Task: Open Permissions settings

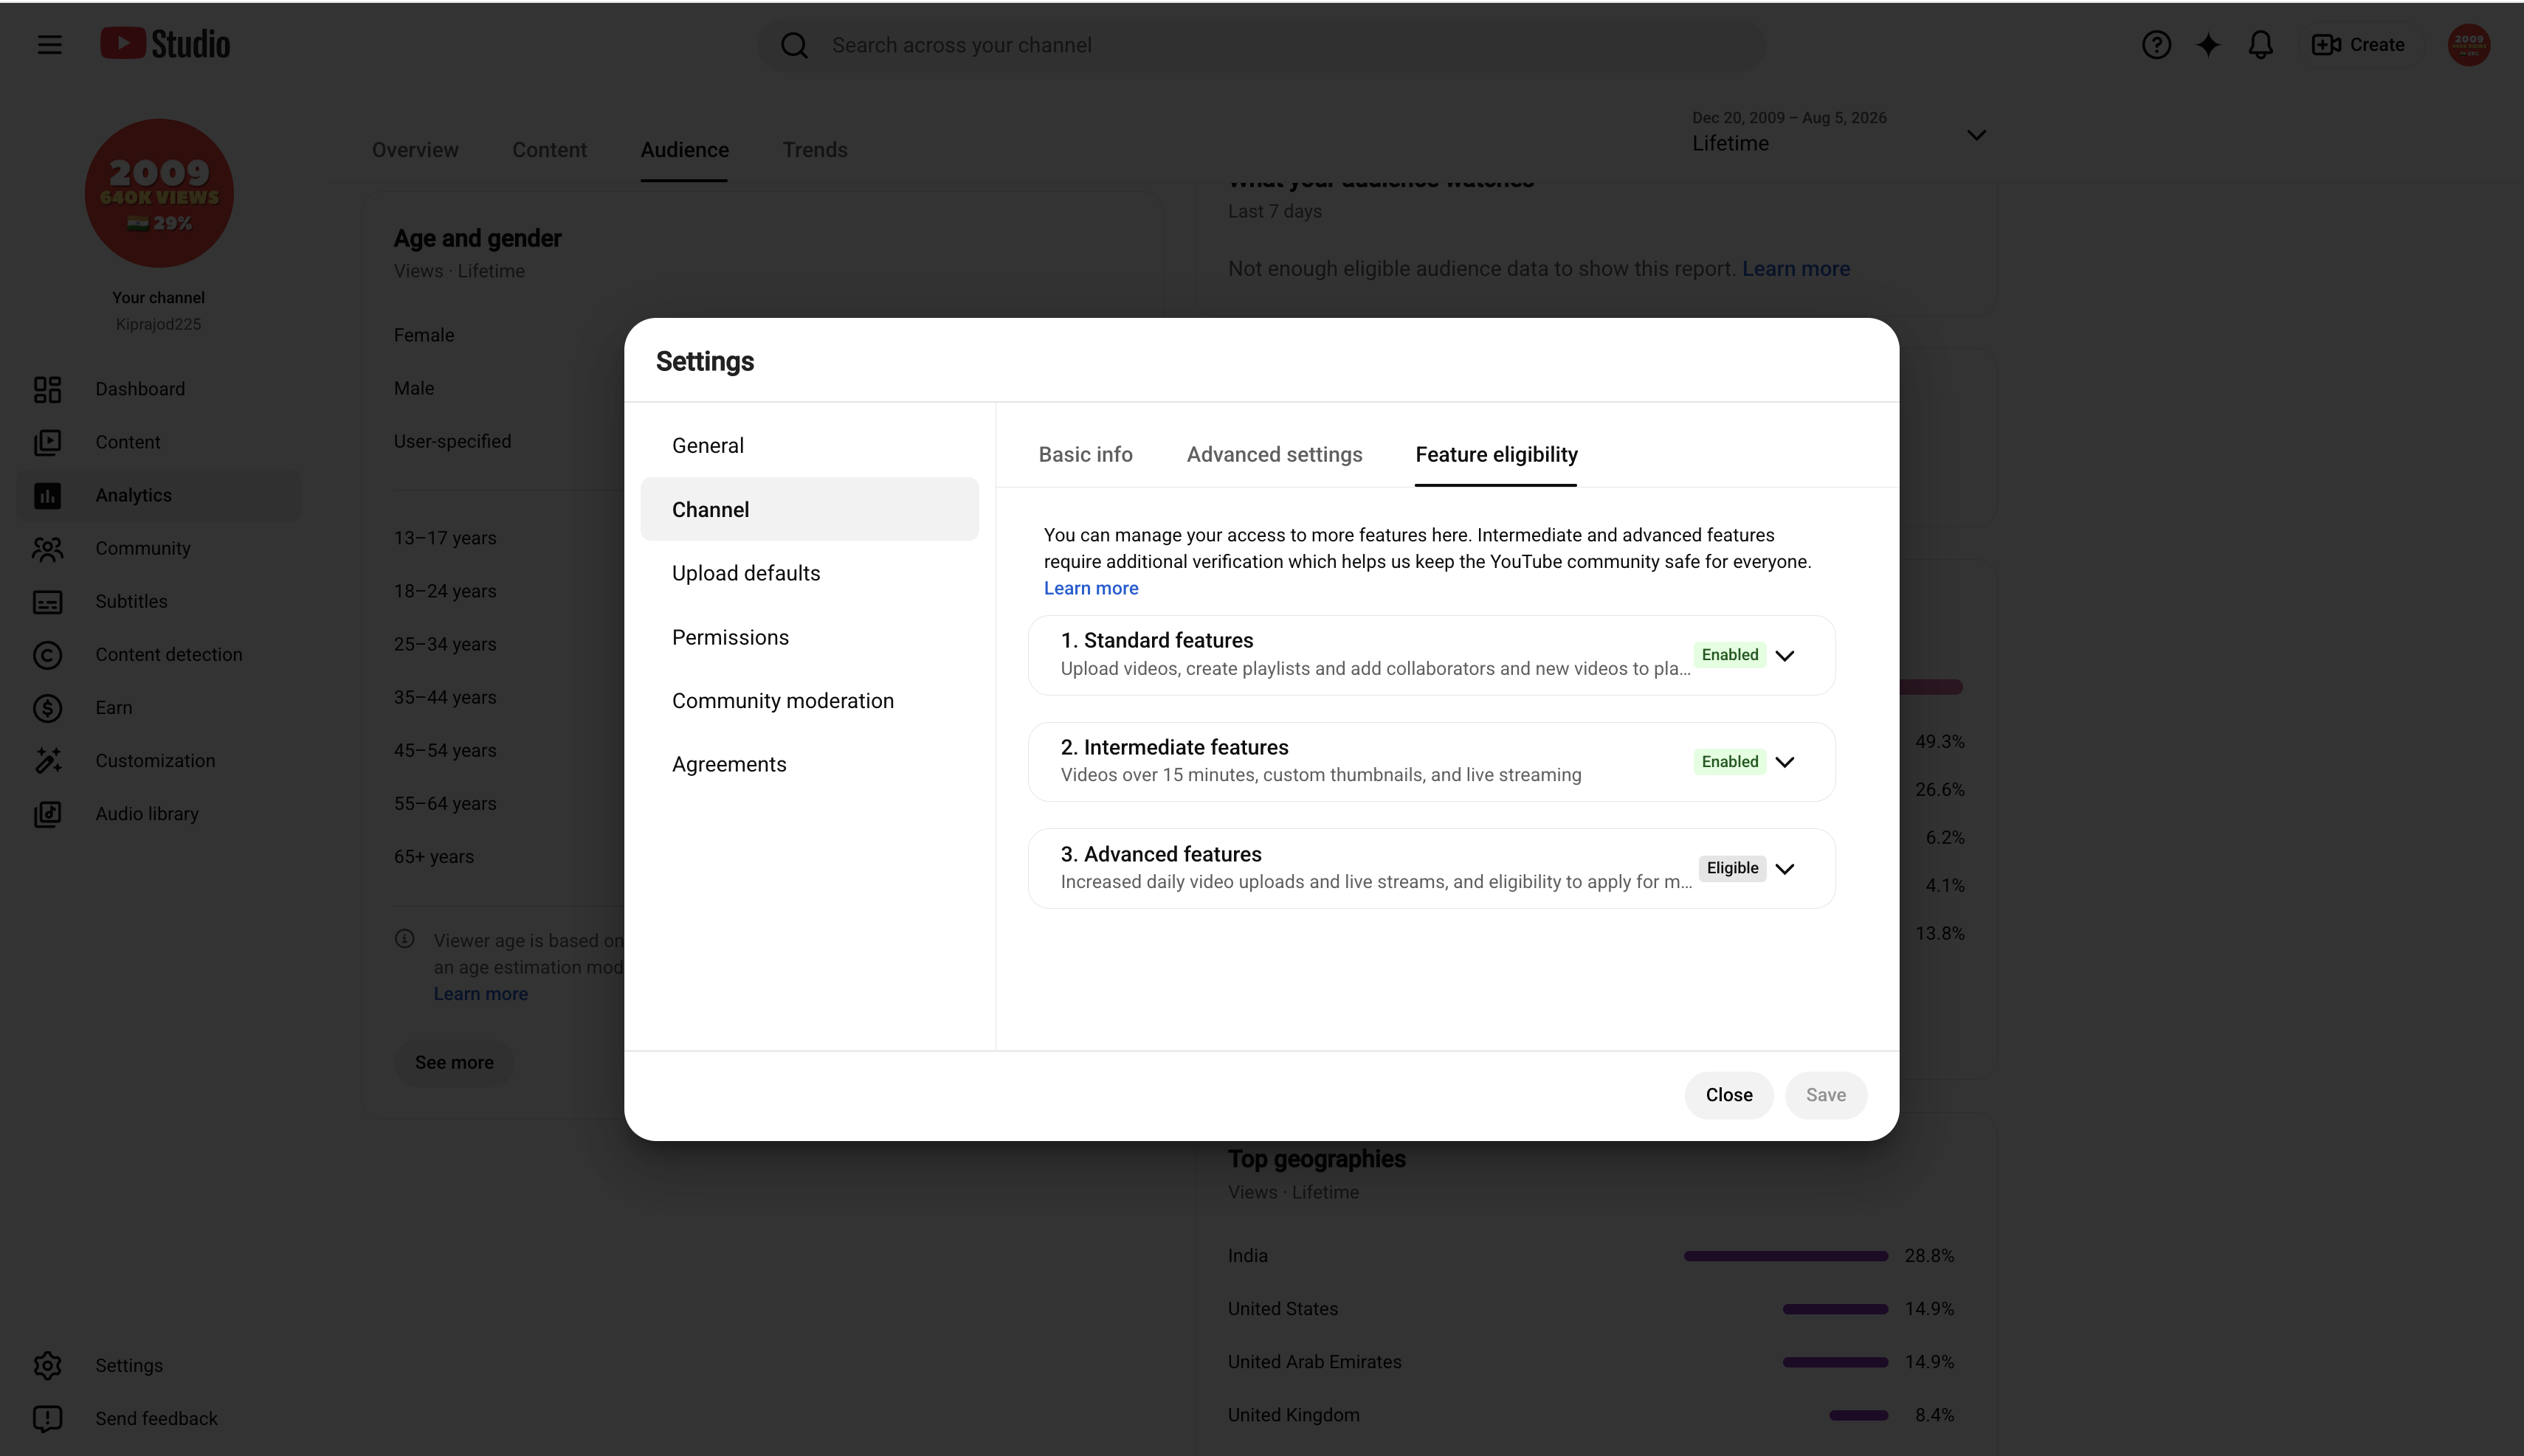Action: click(810, 638)
